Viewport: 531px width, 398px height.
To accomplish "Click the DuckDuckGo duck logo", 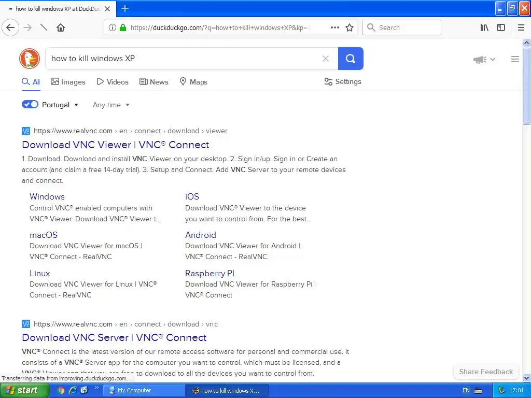I will point(30,59).
